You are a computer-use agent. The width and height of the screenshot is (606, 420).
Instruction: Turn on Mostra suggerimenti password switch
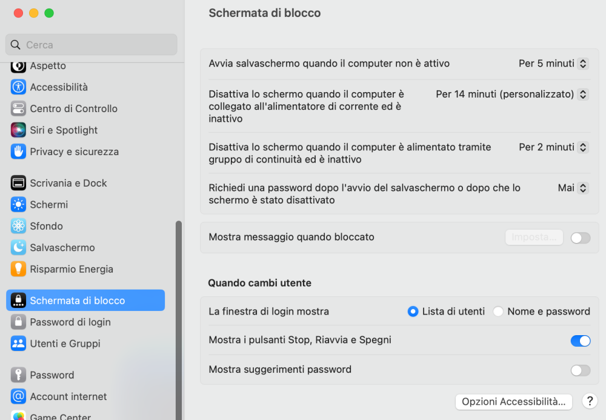tap(581, 370)
